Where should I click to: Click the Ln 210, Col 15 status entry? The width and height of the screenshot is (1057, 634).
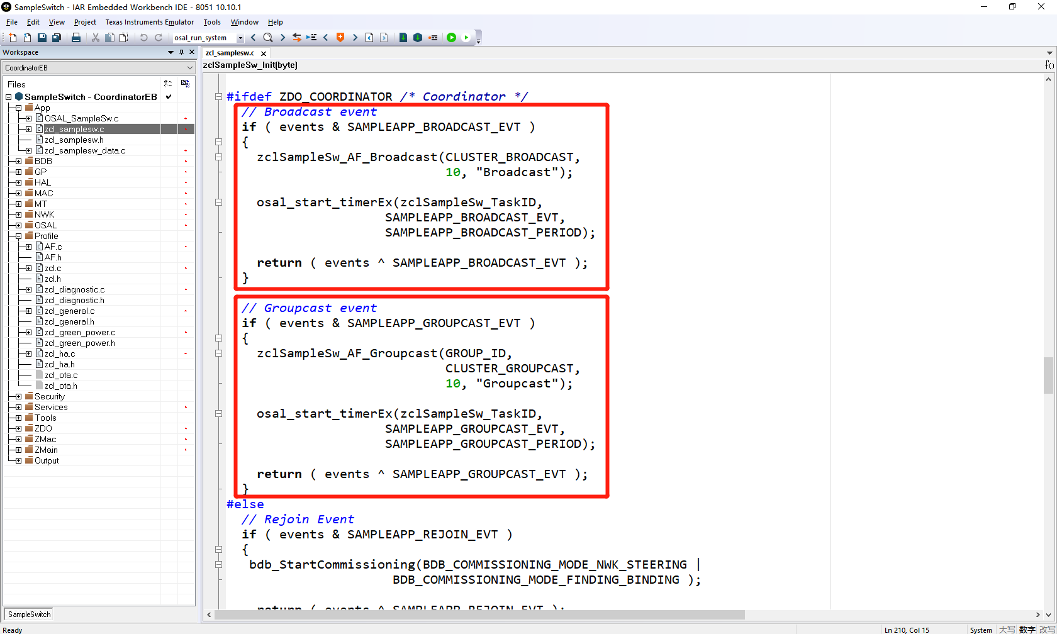[907, 630]
